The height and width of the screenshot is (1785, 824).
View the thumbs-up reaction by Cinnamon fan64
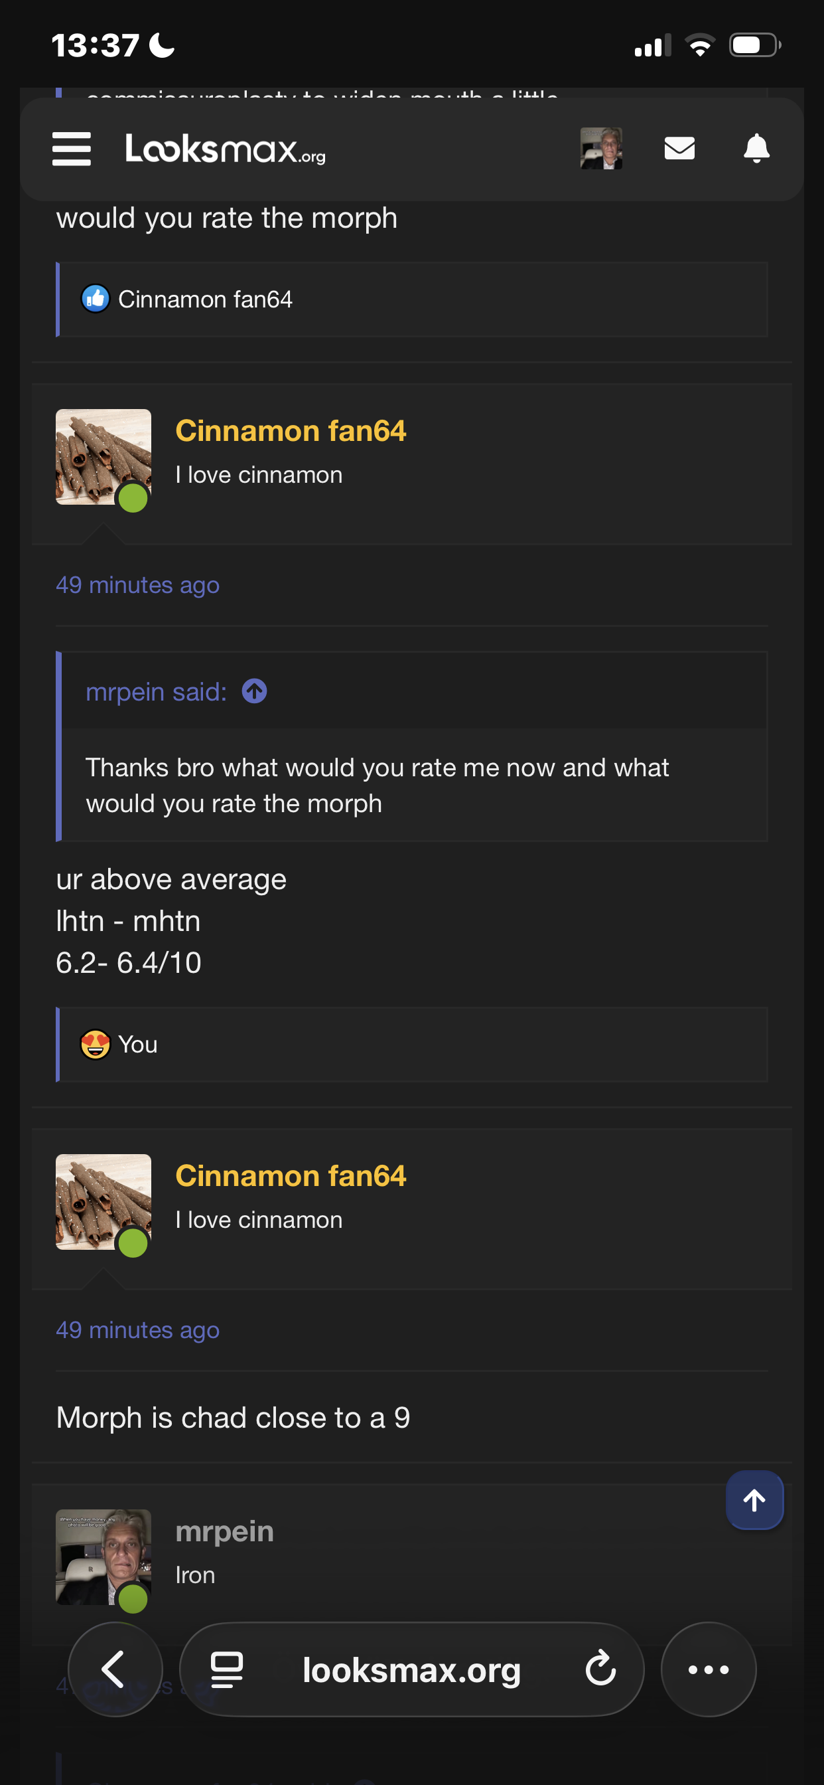point(187,299)
